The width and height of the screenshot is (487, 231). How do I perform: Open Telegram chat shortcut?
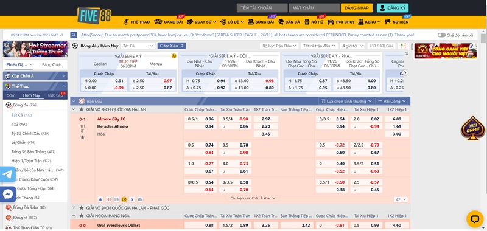click(7, 174)
